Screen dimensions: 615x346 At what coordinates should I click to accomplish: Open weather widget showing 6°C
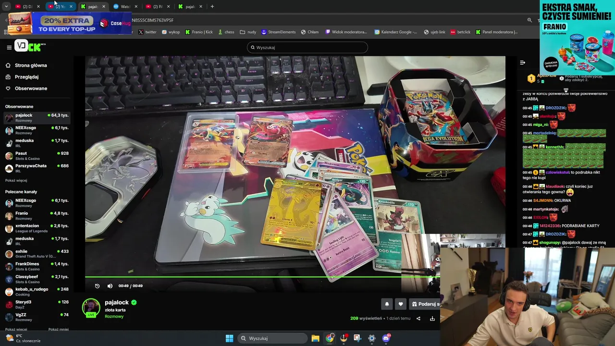pyautogui.click(x=23, y=338)
